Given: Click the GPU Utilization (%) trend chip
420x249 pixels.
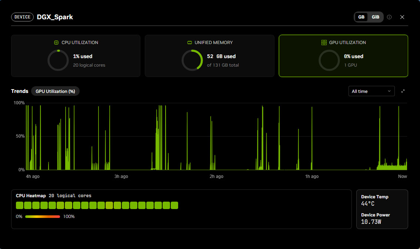Looking at the screenshot, I should [x=56, y=91].
